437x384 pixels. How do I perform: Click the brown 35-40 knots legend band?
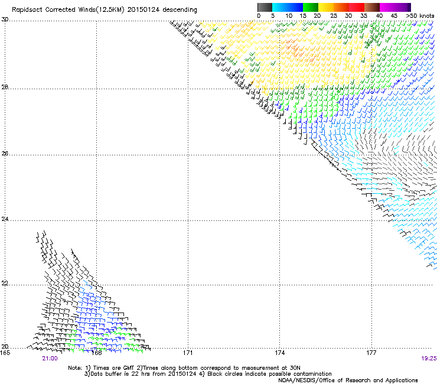point(372,7)
